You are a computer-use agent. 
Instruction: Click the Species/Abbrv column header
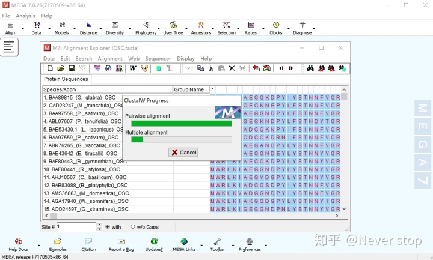point(108,89)
